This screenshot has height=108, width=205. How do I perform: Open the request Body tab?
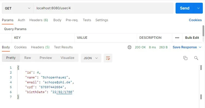point(57,20)
